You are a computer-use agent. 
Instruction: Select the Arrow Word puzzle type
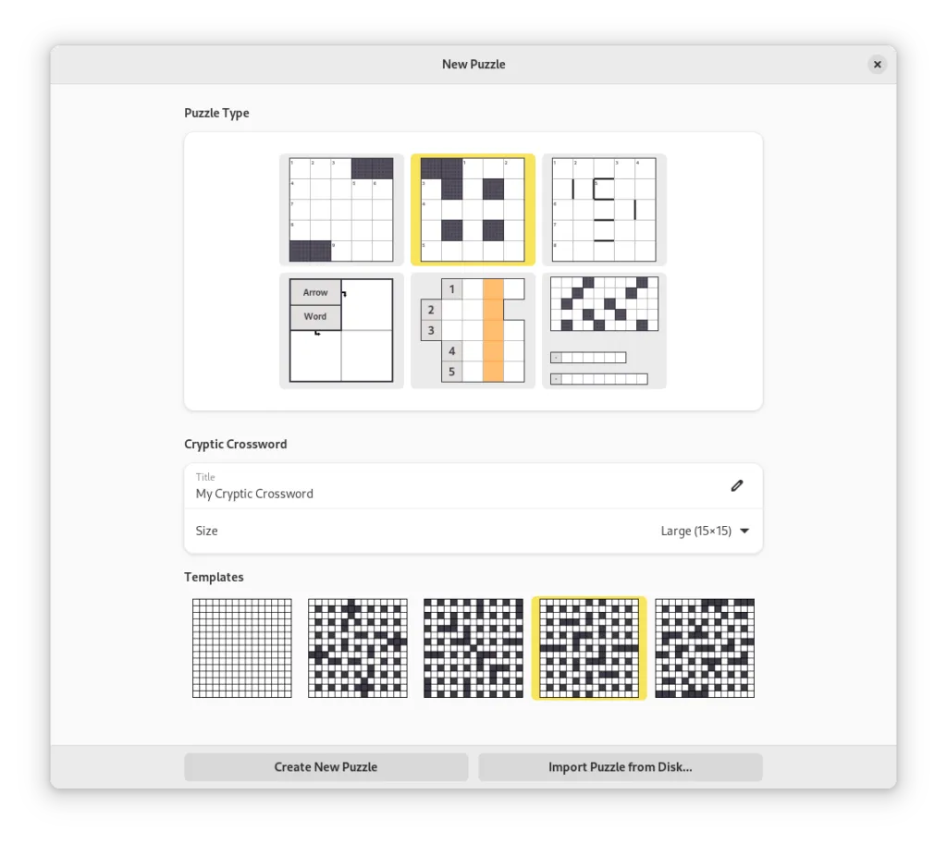(341, 331)
